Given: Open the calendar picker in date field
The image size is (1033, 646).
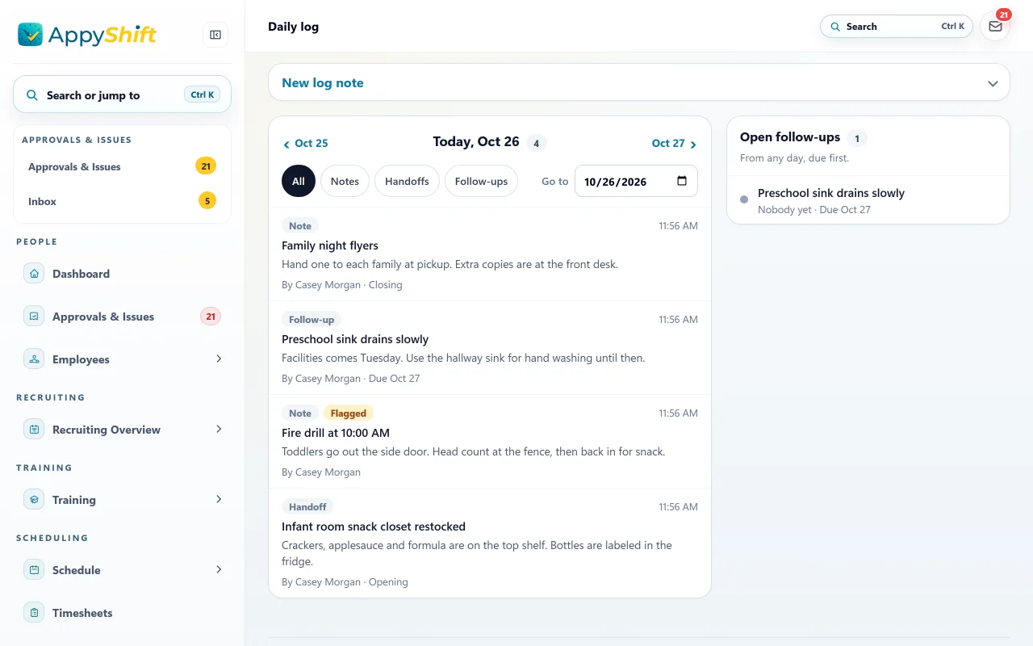Looking at the screenshot, I should 682,181.
